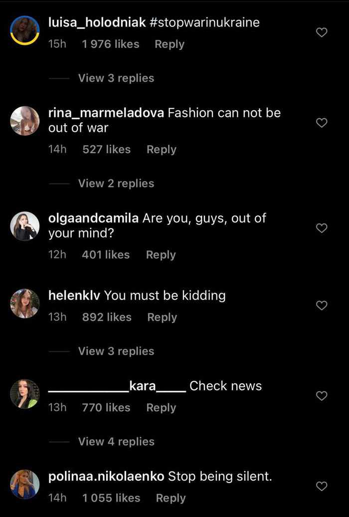Open rina_marmeladova's avatar
Viewport: 349px width, 517px height.
click(x=25, y=121)
